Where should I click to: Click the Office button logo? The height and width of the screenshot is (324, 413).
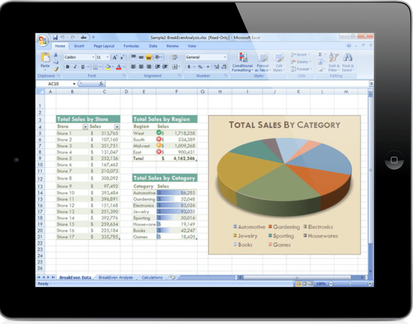43,40
